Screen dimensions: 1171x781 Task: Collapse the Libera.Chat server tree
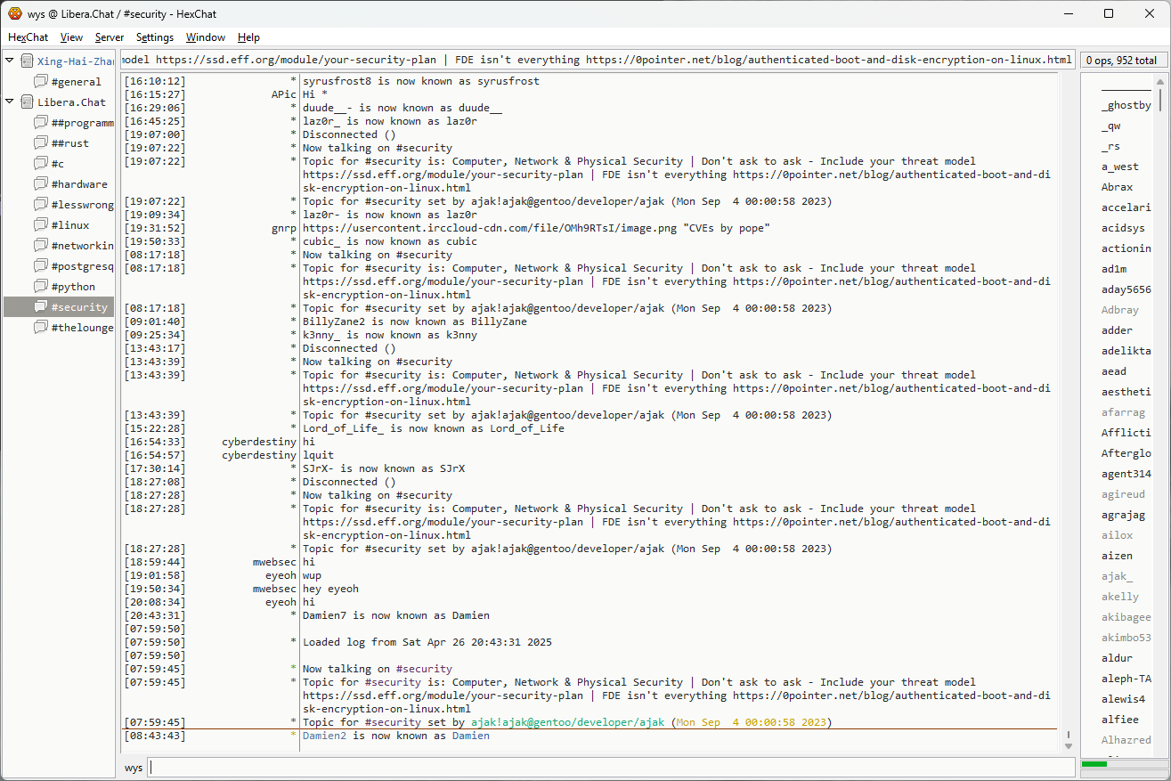click(x=10, y=102)
